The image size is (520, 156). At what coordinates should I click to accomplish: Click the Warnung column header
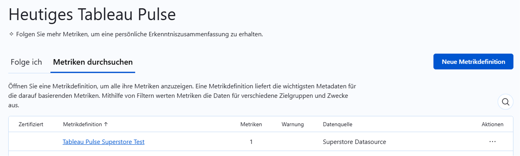[293, 124]
